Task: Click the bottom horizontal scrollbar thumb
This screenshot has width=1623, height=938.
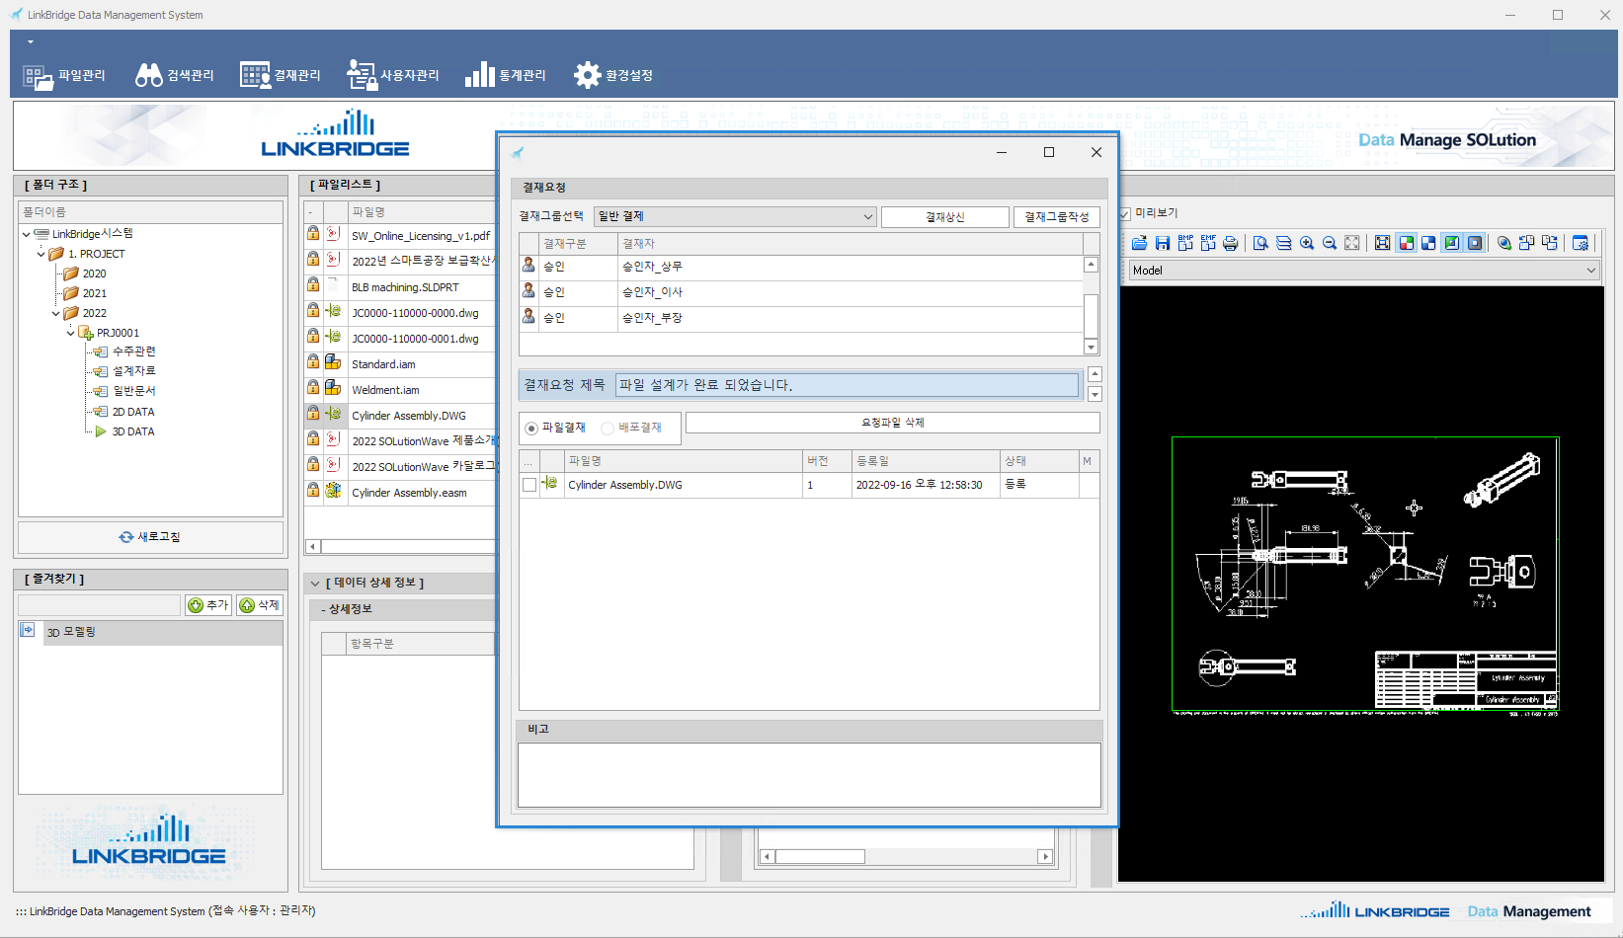Action: [x=820, y=856]
